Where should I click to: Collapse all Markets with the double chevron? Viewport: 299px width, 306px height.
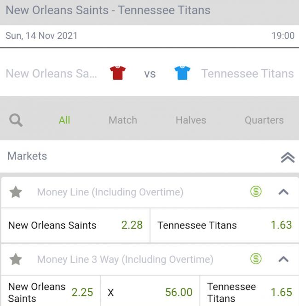coord(287,157)
